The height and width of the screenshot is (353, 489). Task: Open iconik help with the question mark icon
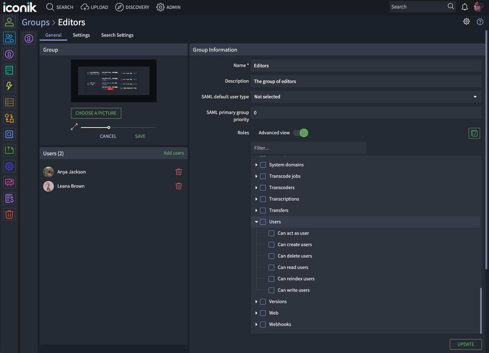click(x=480, y=22)
